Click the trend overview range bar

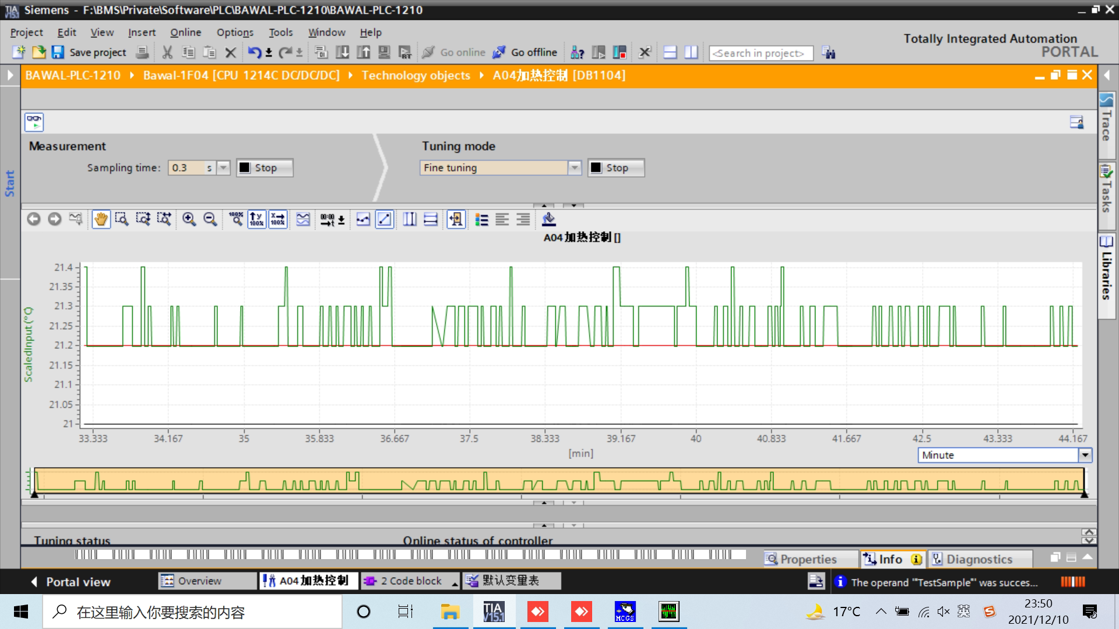pos(558,481)
